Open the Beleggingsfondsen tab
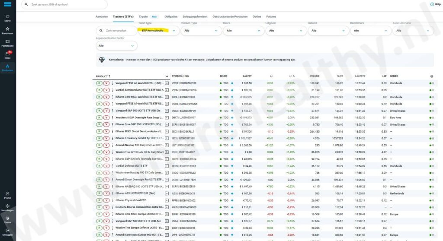Screen dimensions: 443x241 click(x=195, y=17)
